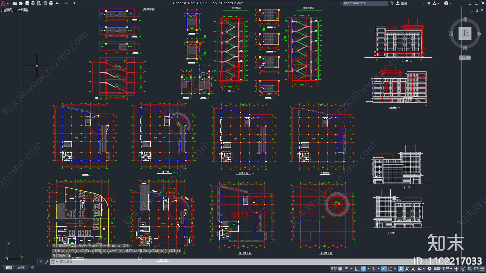Toggle clean screen icon in status bar
The image size is (486, 273).
476,268
